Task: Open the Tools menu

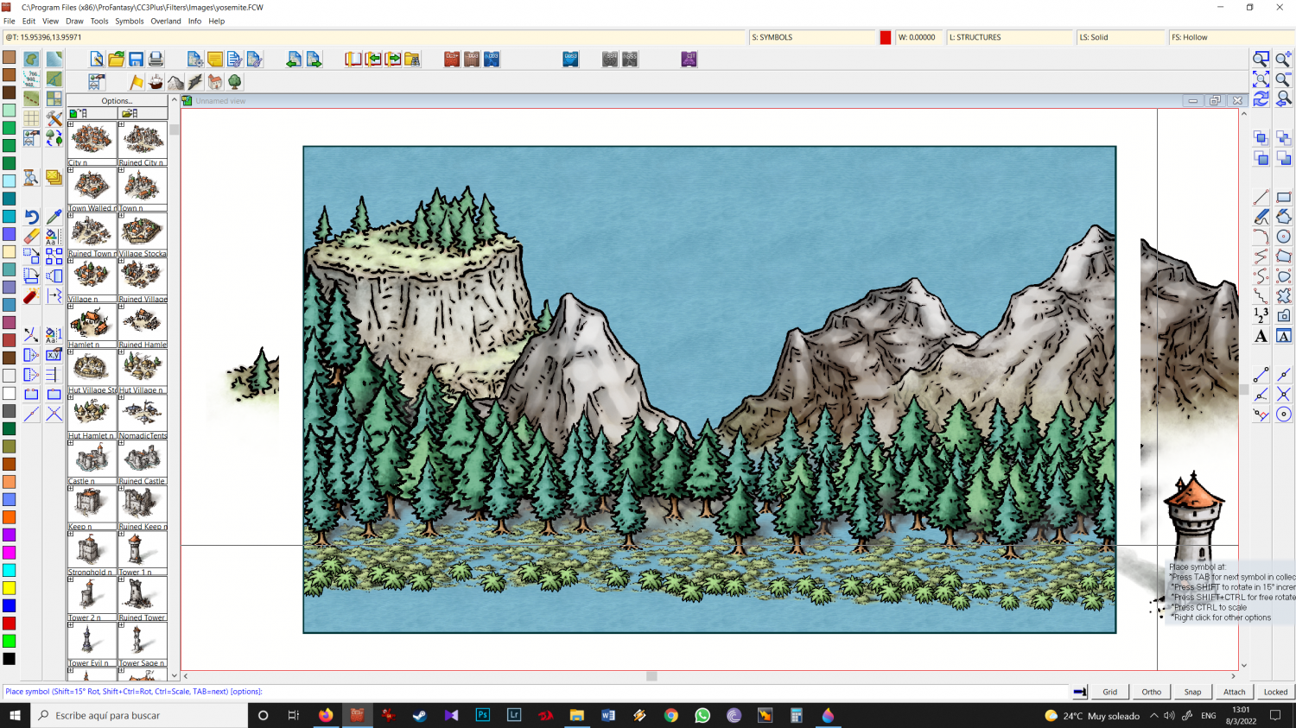Action: click(99, 21)
